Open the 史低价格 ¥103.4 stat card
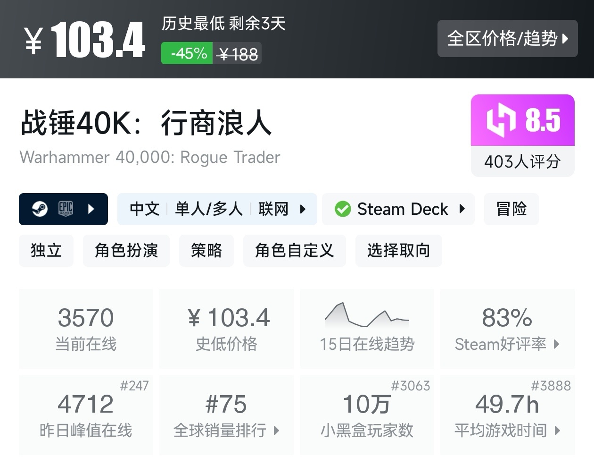This screenshot has height=457, width=594. point(227,329)
